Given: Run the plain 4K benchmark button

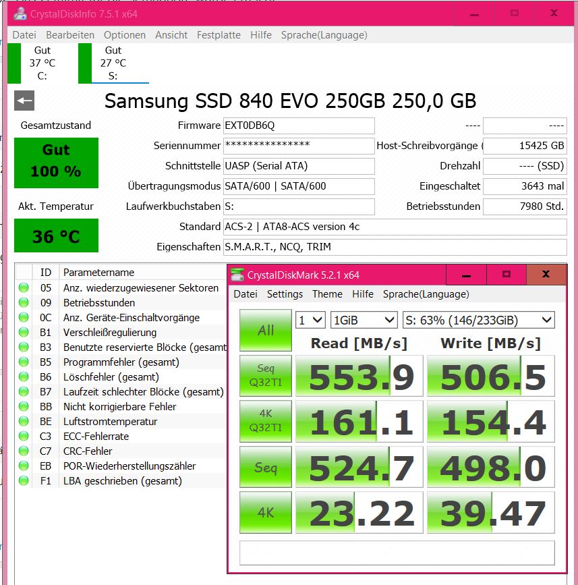Looking at the screenshot, I should pos(266,512).
